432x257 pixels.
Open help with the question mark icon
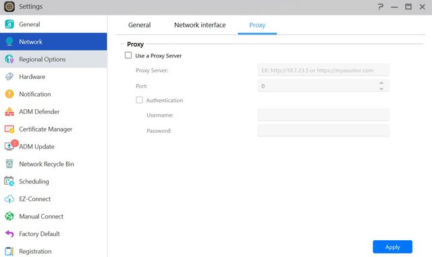pos(381,7)
